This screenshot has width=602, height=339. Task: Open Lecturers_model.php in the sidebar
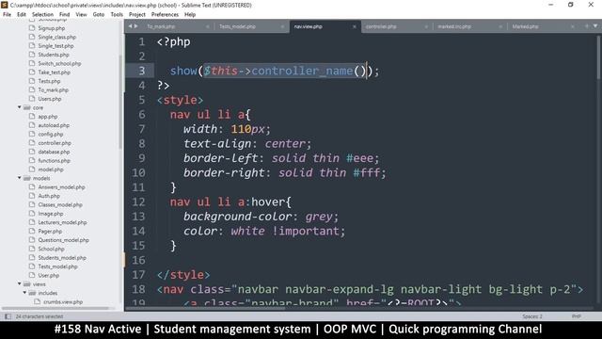(62, 222)
